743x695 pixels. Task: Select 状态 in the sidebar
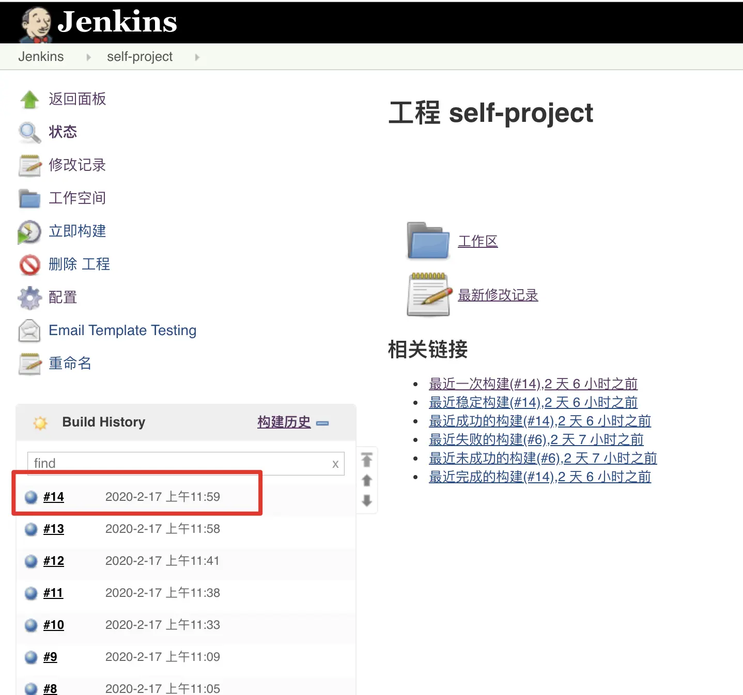pyautogui.click(x=63, y=132)
